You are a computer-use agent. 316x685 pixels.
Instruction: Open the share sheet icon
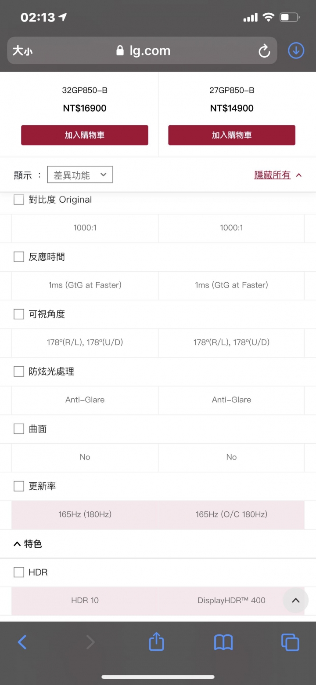pyautogui.click(x=156, y=641)
